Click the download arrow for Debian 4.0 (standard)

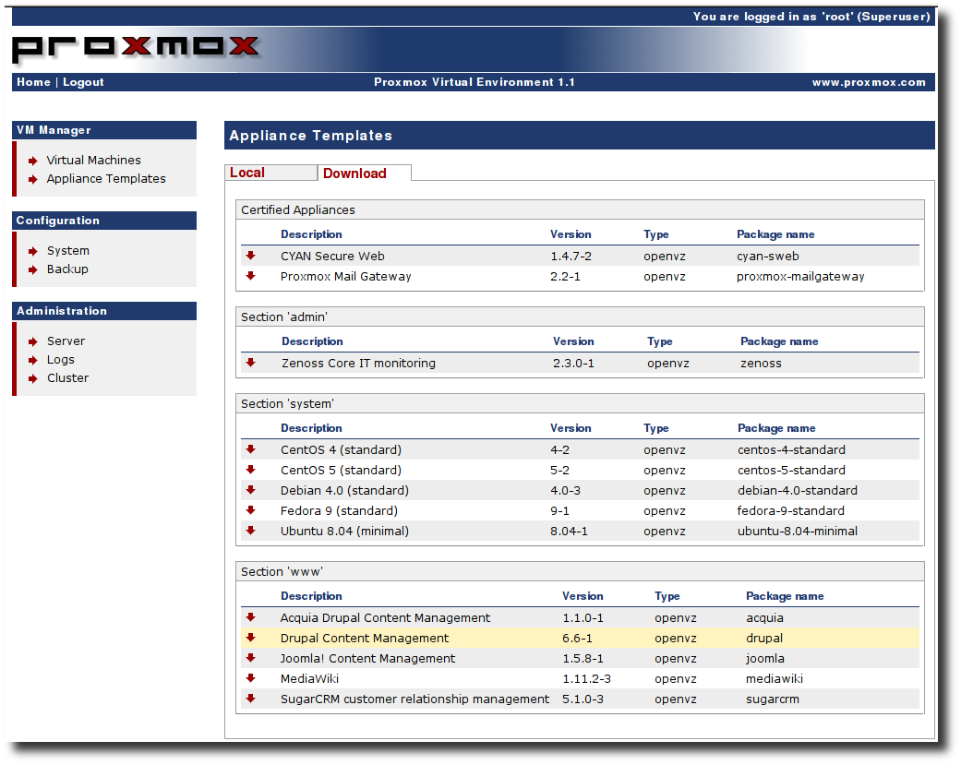coord(251,490)
